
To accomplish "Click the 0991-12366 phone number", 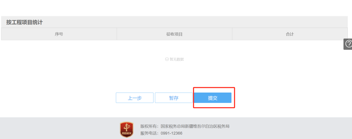I will pos(171,133).
